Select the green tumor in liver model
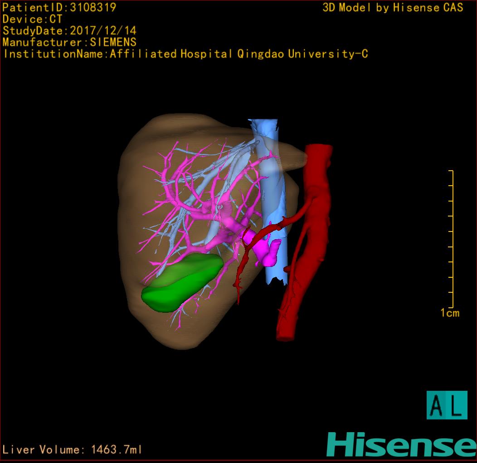Screen dimensions: 477x463 coord(181,283)
